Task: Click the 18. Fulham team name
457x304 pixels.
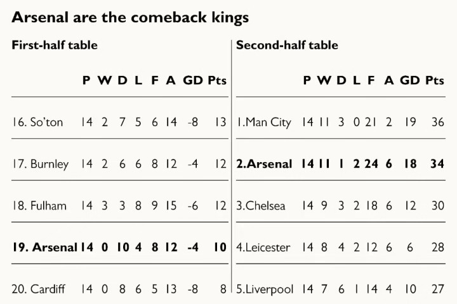Action: 39,206
